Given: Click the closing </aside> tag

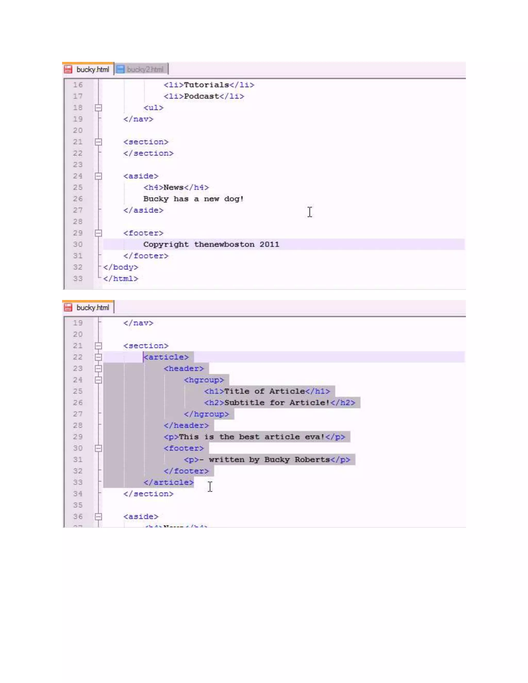Looking at the screenshot, I should click(x=143, y=210).
